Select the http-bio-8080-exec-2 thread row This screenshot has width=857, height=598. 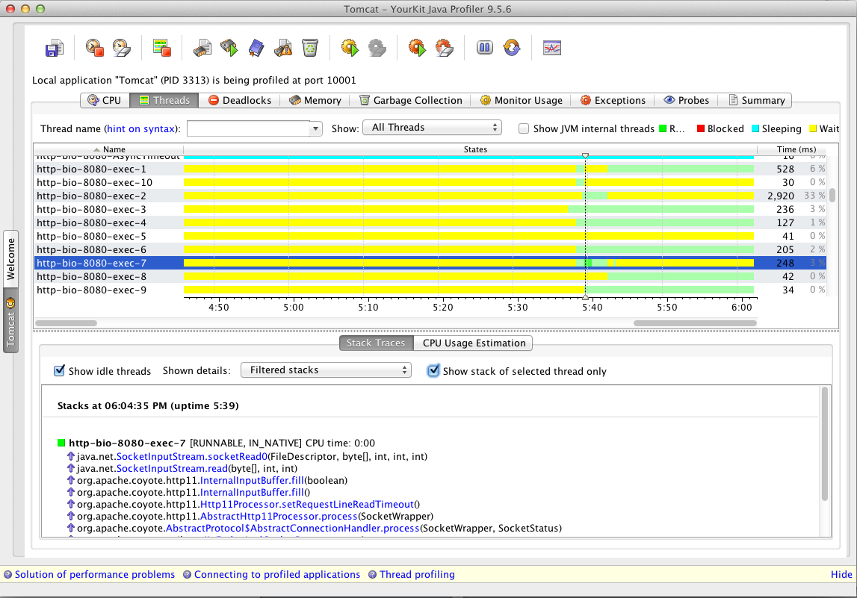pyautogui.click(x=92, y=196)
